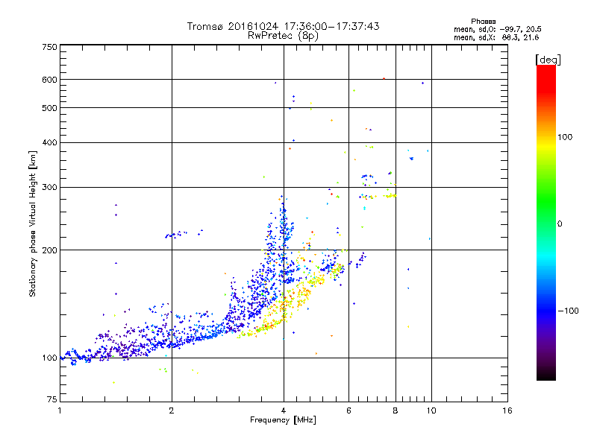Click the x-axis tick label '4'
Viewport: 597px width, 447px height.
tap(284, 410)
